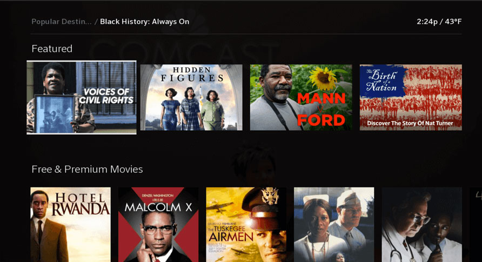The width and height of the screenshot is (482, 262).
Task: Open Voices of Civil Rights featured tile
Action: pyautogui.click(x=82, y=97)
